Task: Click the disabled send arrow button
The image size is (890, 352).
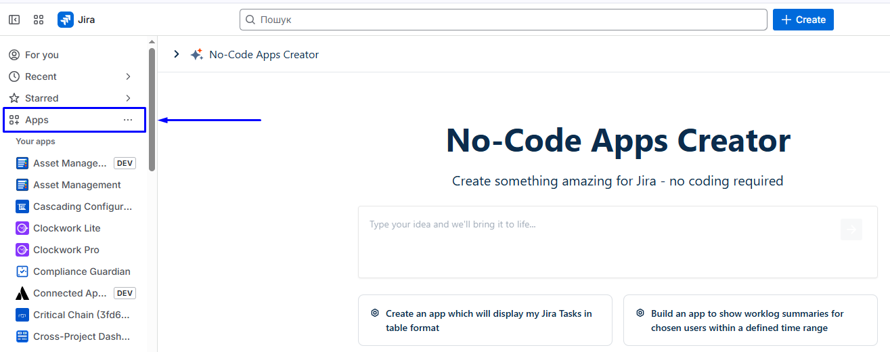Action: pyautogui.click(x=851, y=229)
